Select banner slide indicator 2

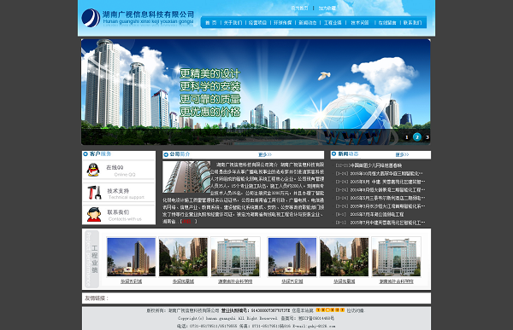point(417,137)
